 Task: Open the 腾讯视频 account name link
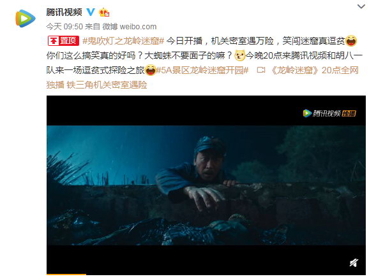tap(64, 12)
